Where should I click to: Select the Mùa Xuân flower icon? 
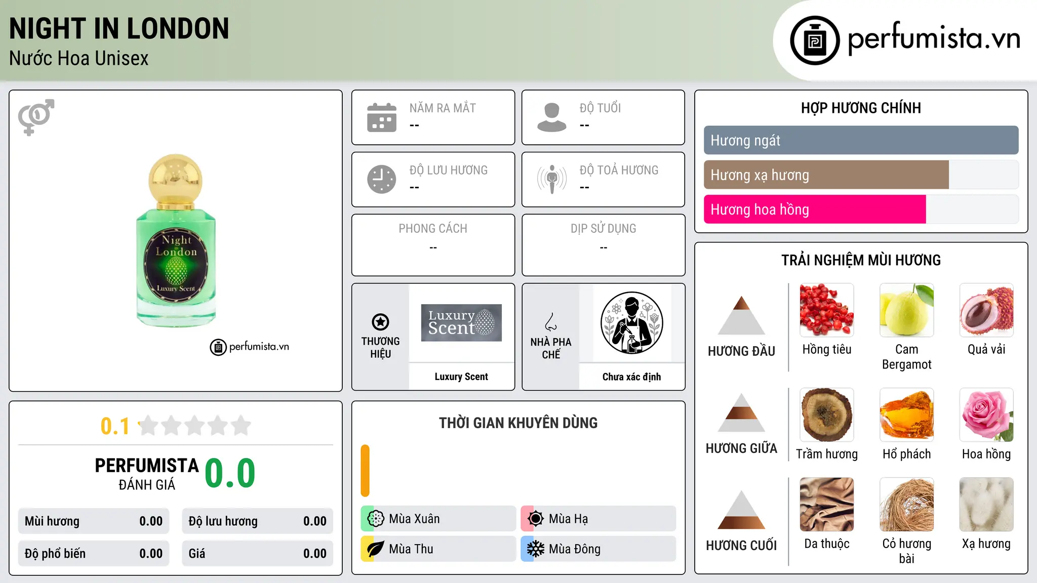click(376, 519)
